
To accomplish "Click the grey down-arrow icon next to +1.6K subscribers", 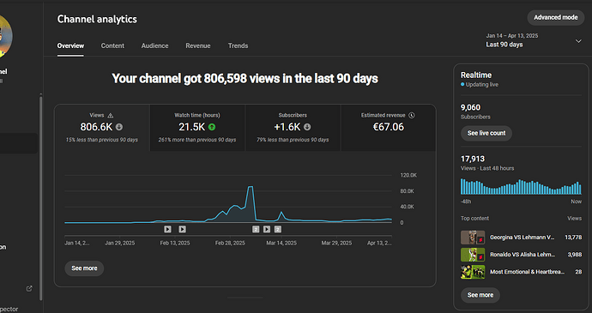I will 307,127.
